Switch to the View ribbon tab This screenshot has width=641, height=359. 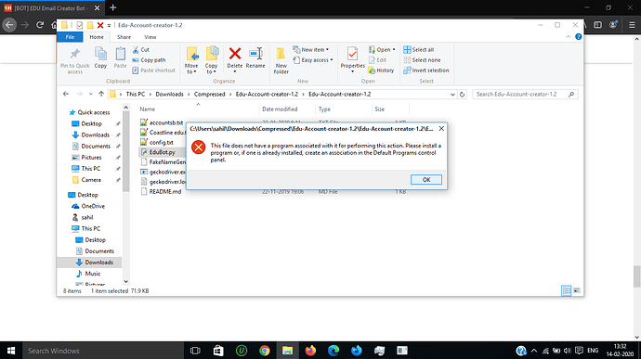pos(150,37)
